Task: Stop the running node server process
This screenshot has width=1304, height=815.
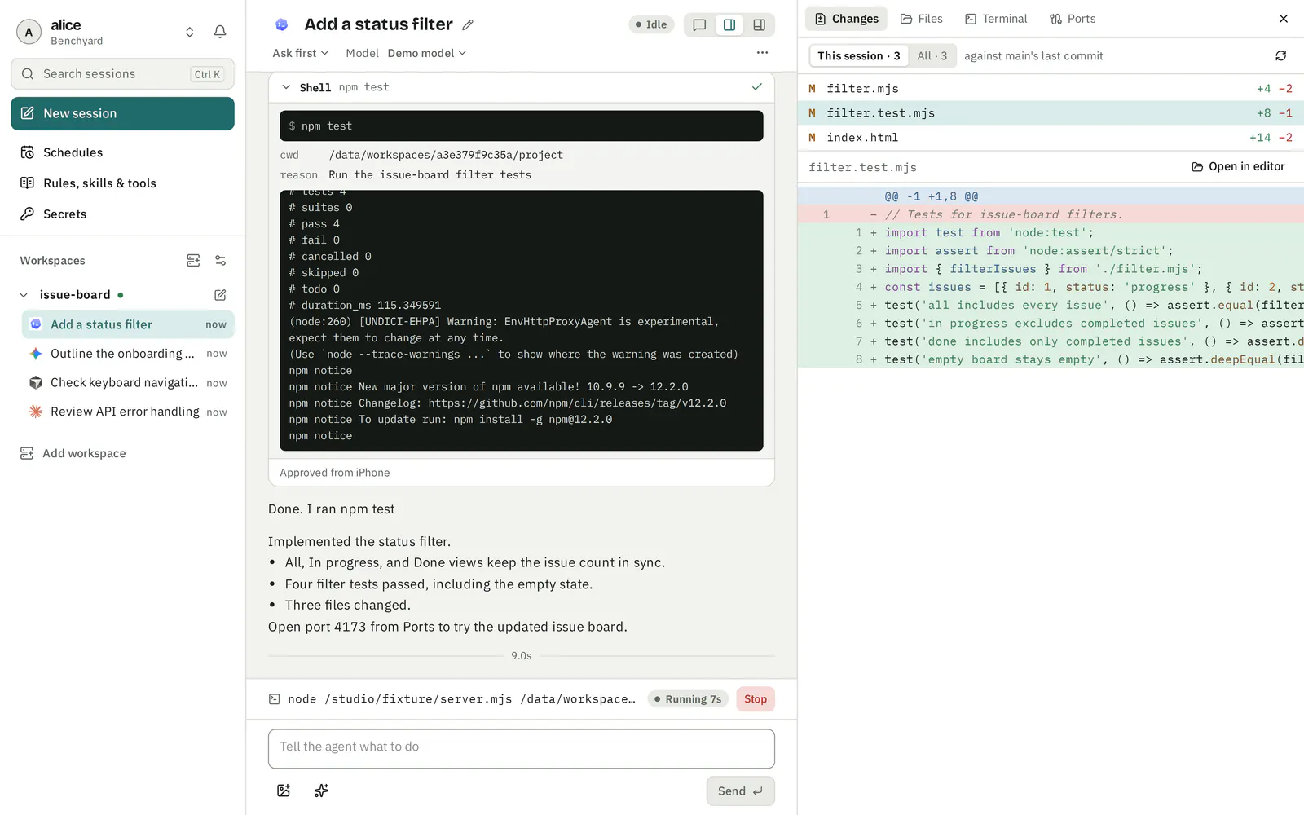Action: tap(756, 699)
